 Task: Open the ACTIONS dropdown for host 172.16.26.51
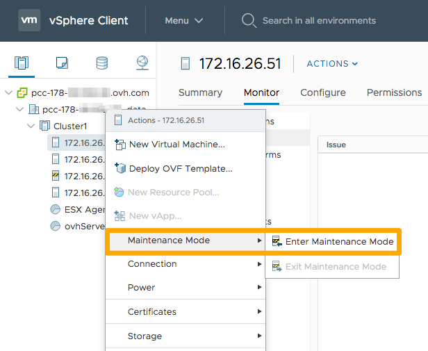(x=332, y=63)
